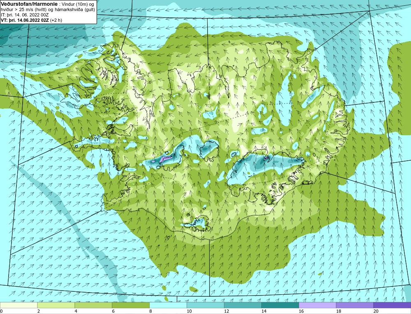This screenshot has height=314, width=411.
Task: Select the "Vindur (10m) og" description text
Action: 77,4
